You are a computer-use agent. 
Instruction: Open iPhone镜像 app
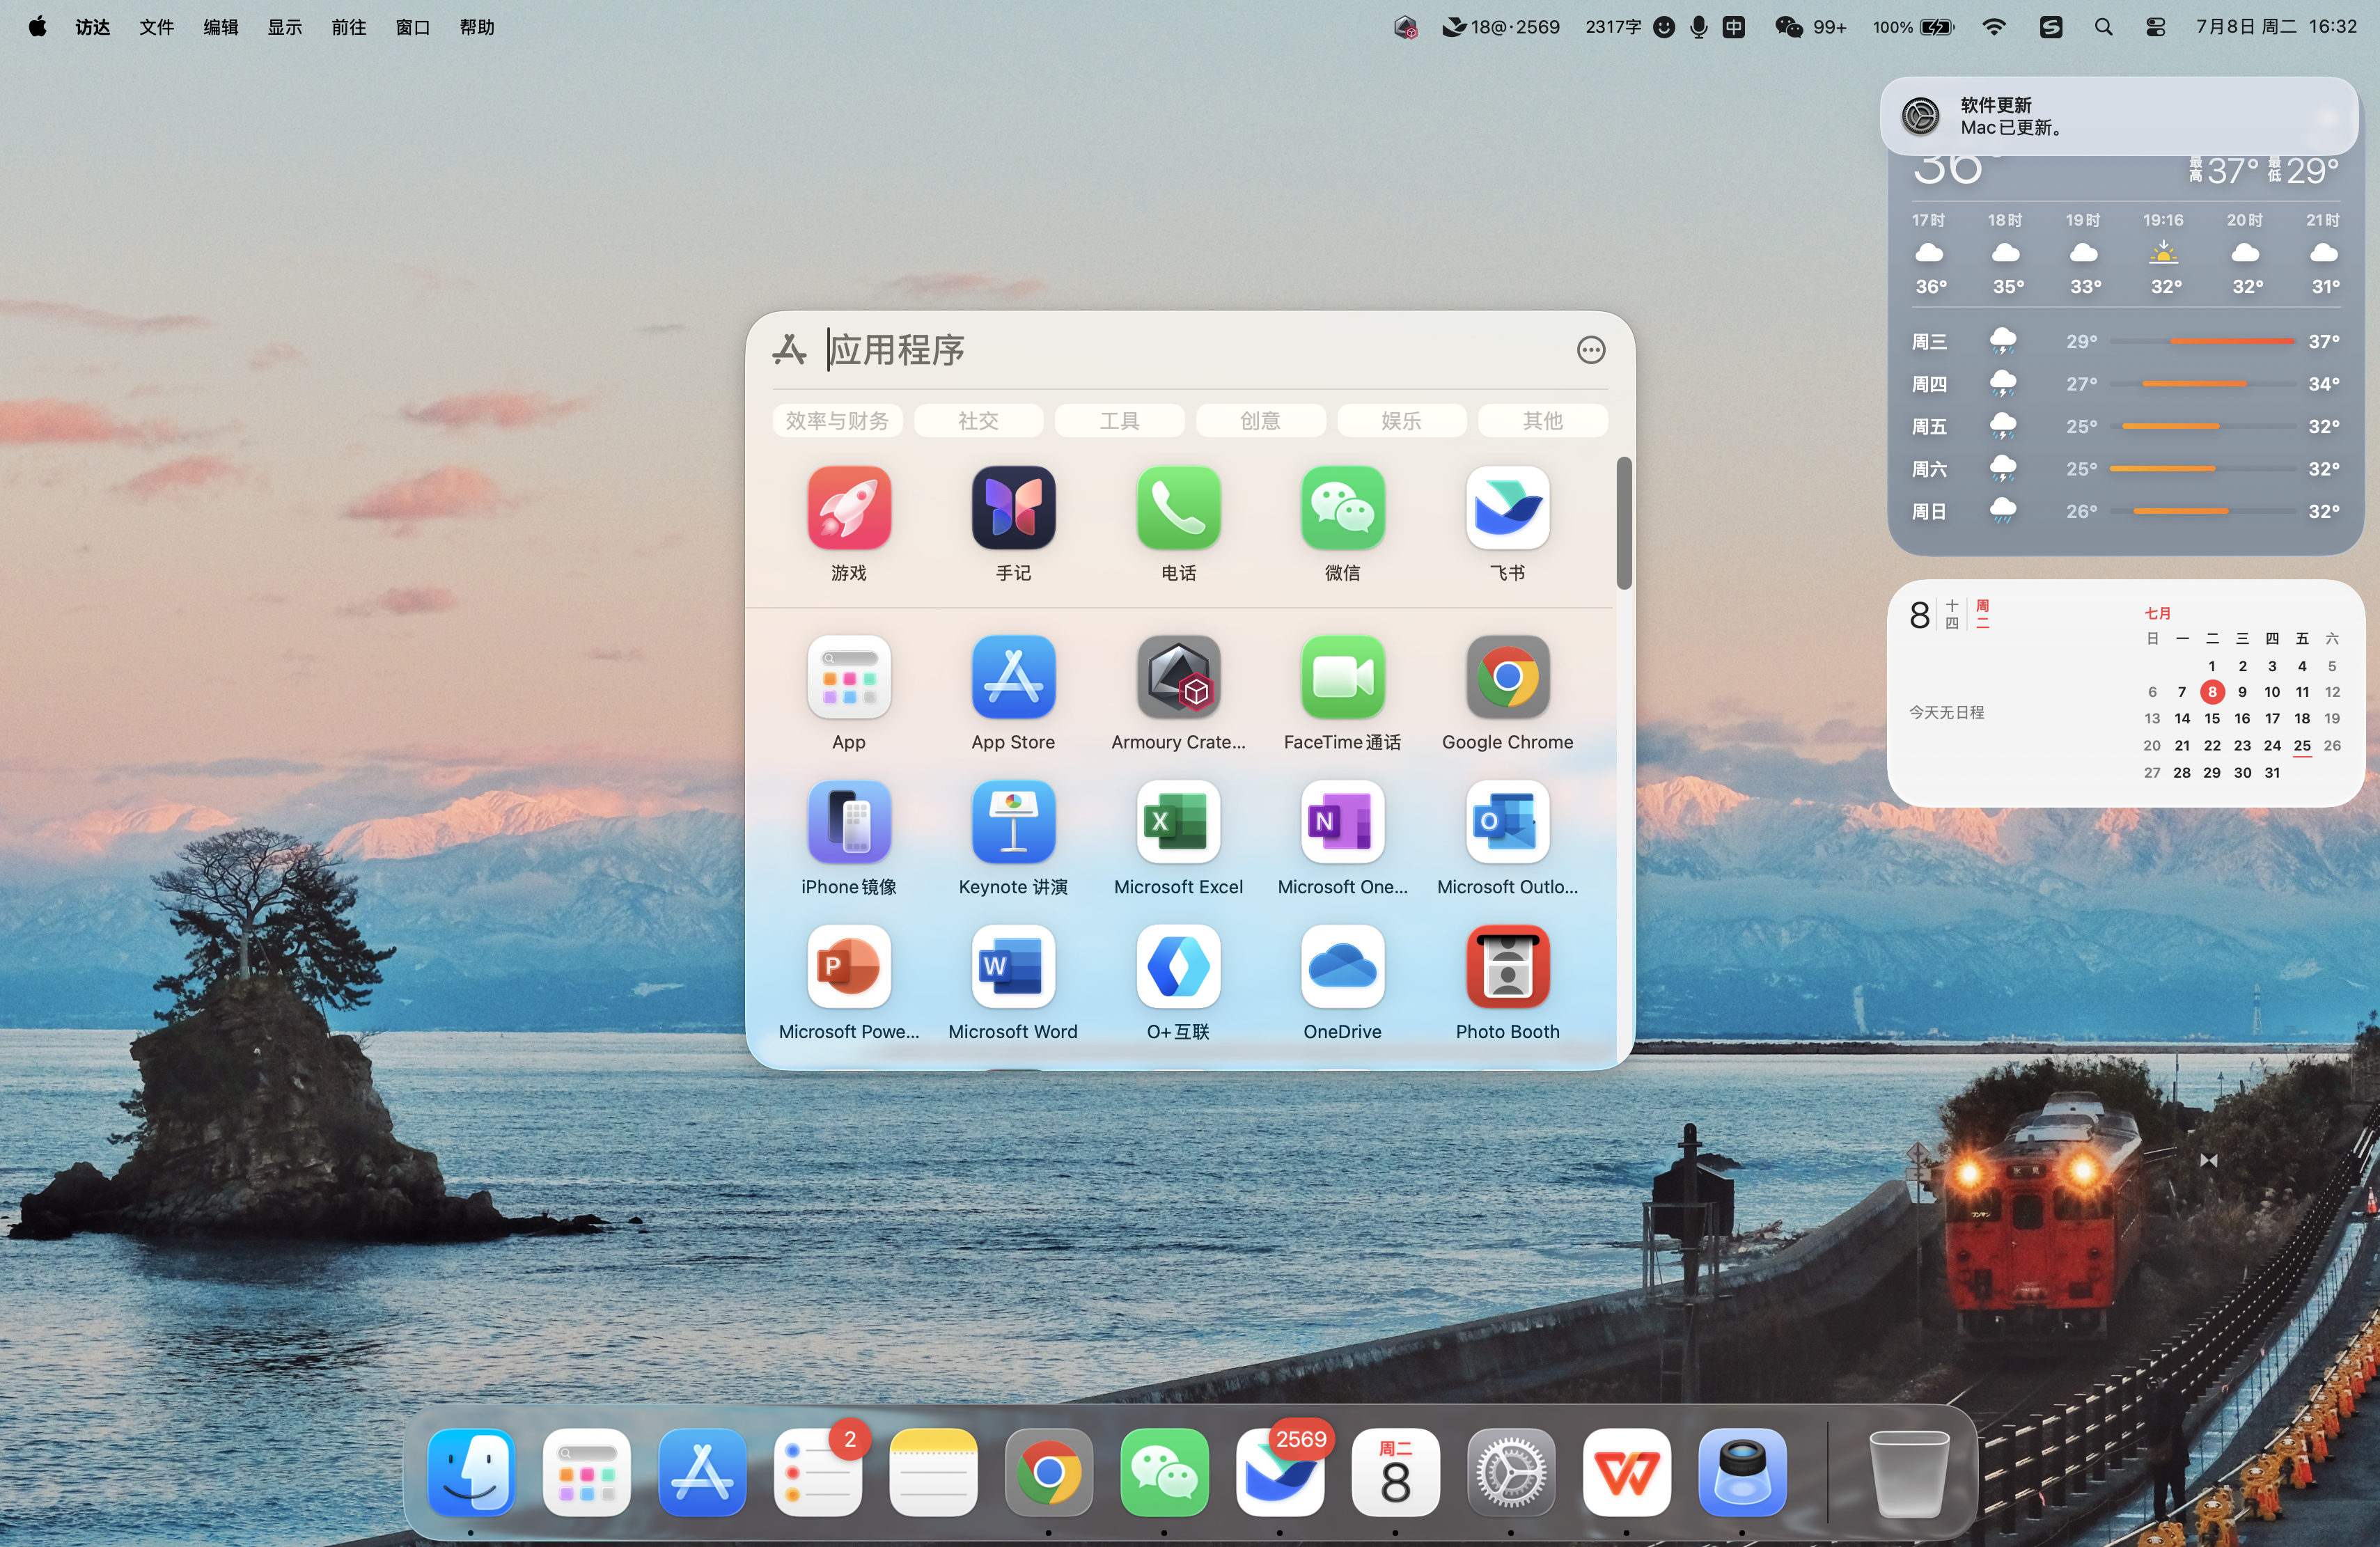848,822
